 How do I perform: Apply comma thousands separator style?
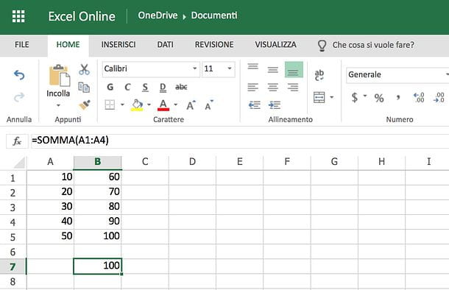tap(398, 98)
